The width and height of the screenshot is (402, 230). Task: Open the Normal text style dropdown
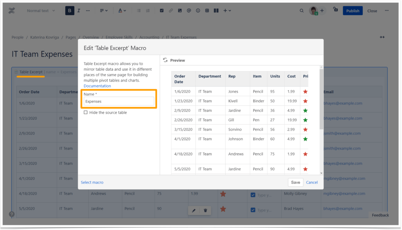coord(40,11)
